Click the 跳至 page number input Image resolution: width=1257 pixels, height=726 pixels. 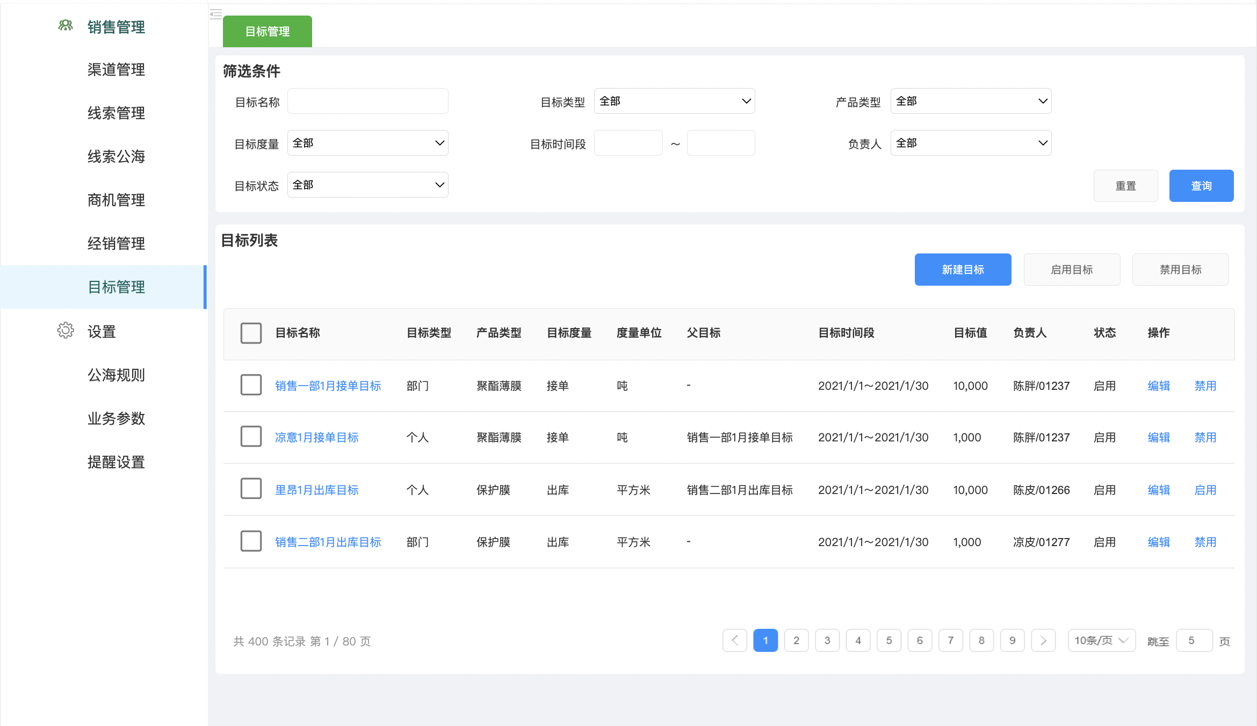1194,640
